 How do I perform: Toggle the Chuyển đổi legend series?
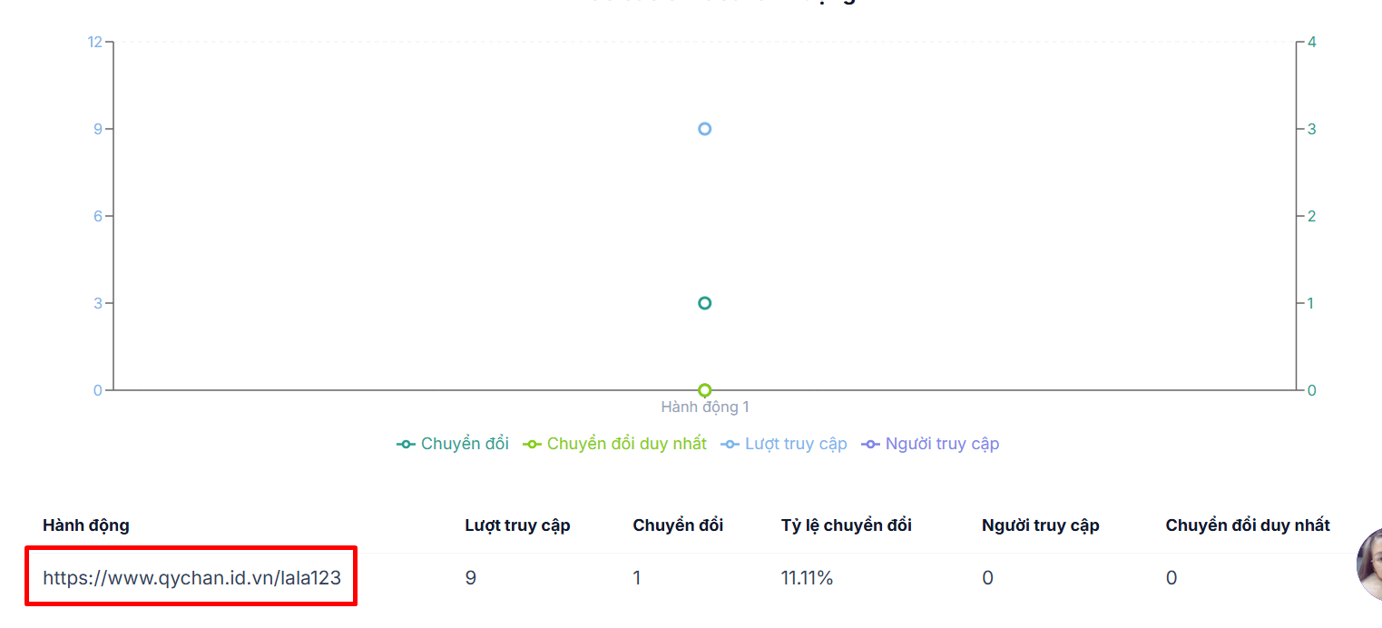pyautogui.click(x=453, y=444)
